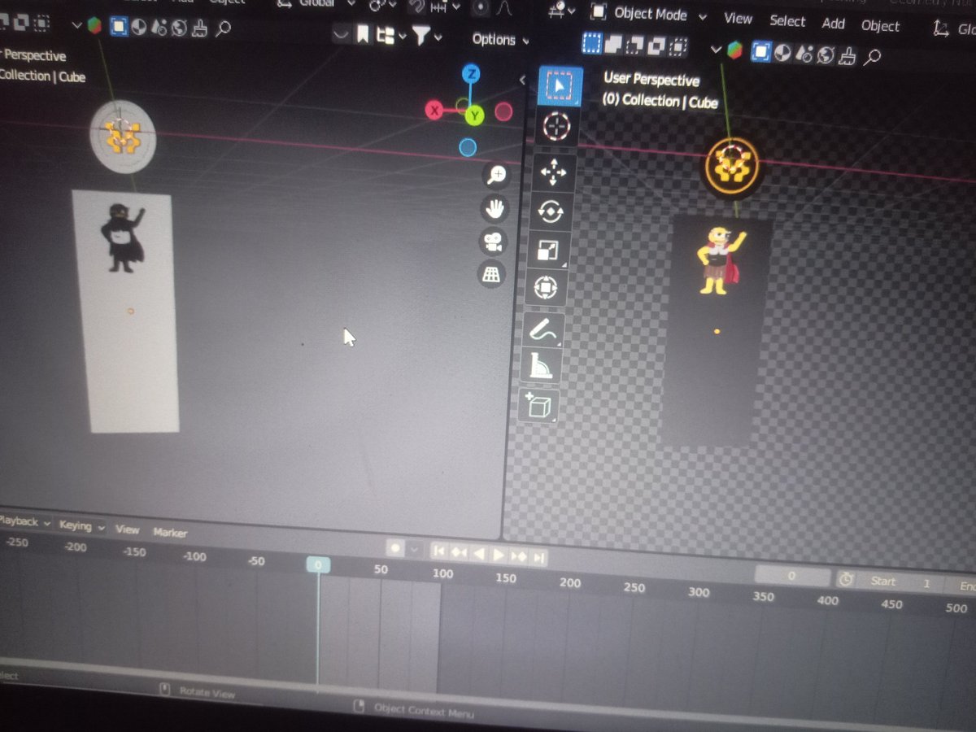976x732 pixels.
Task: Click the Zoom magnifier navigation button
Action: click(495, 174)
